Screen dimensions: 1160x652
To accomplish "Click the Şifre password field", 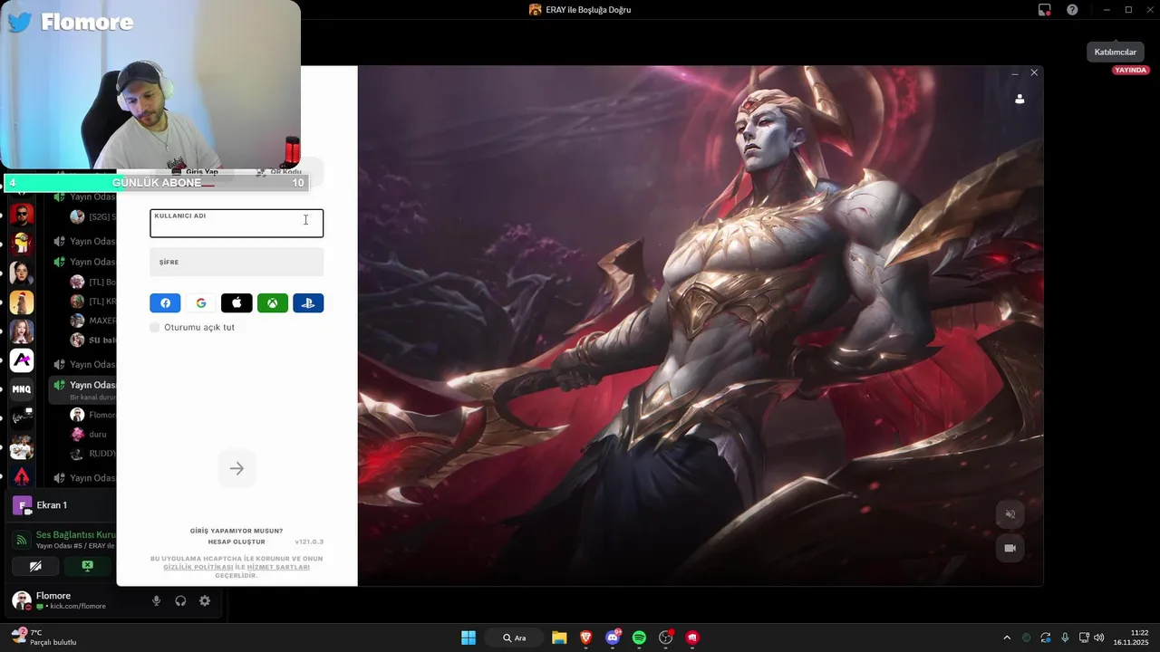I will click(x=237, y=262).
